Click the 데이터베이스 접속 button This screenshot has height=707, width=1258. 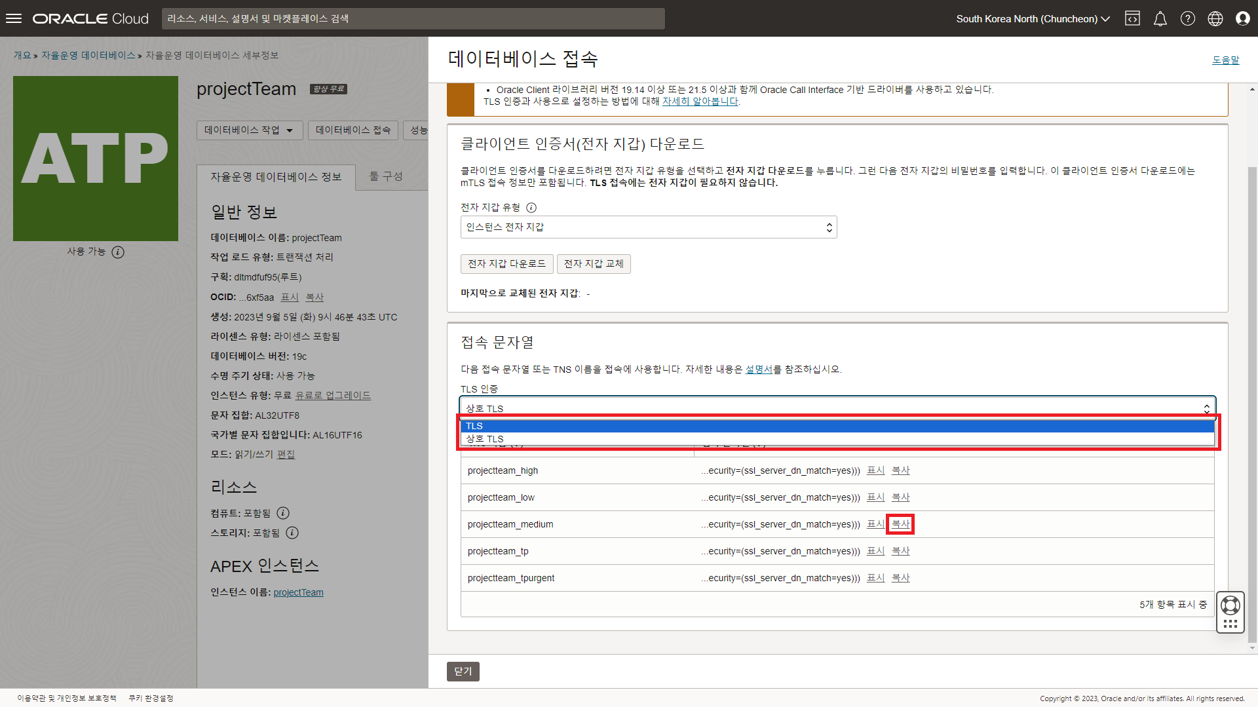(x=353, y=130)
